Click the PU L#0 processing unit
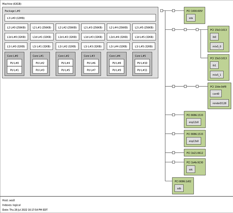 click(x=14, y=63)
